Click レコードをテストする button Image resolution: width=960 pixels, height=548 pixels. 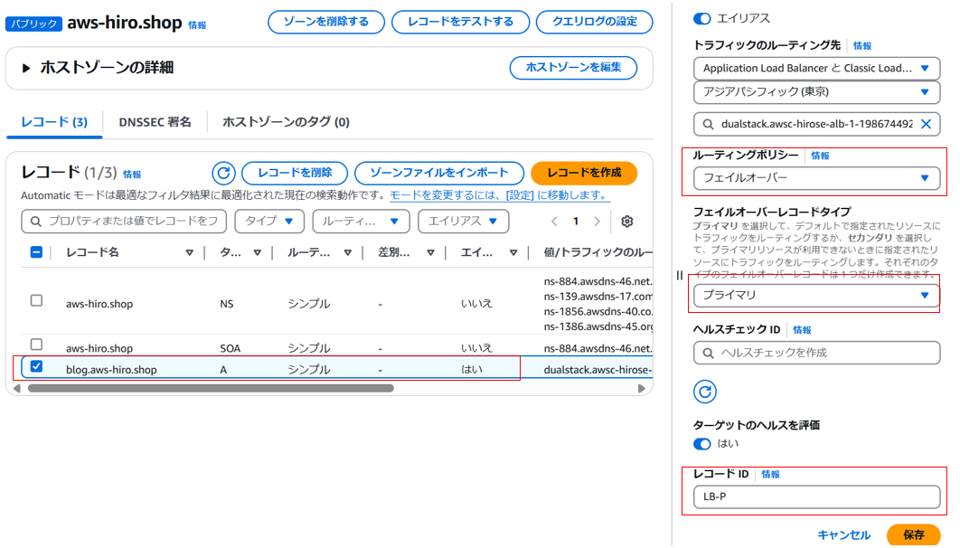[460, 22]
